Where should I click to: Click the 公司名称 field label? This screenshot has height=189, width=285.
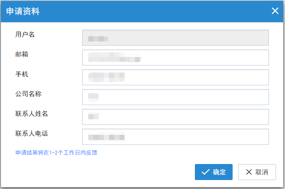pos(28,94)
